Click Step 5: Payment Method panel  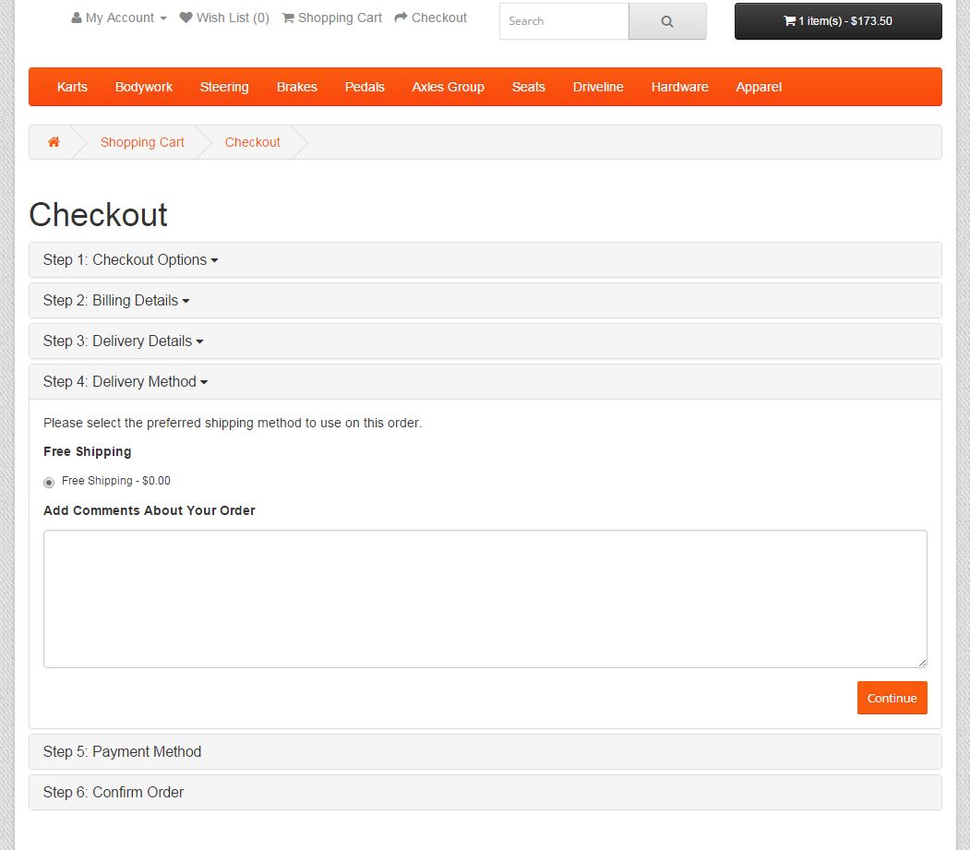485,751
